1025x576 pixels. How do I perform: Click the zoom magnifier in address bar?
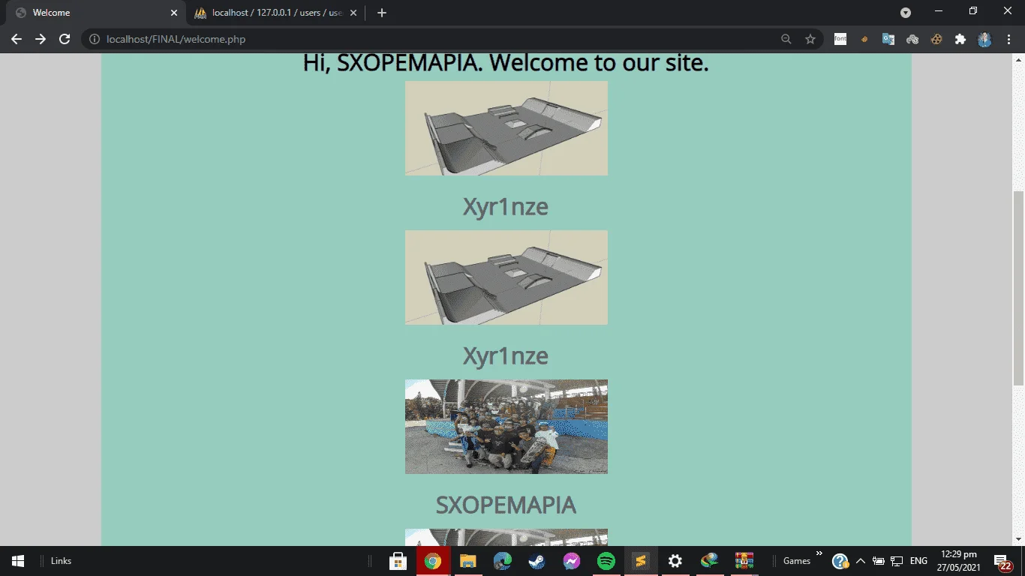coord(786,39)
